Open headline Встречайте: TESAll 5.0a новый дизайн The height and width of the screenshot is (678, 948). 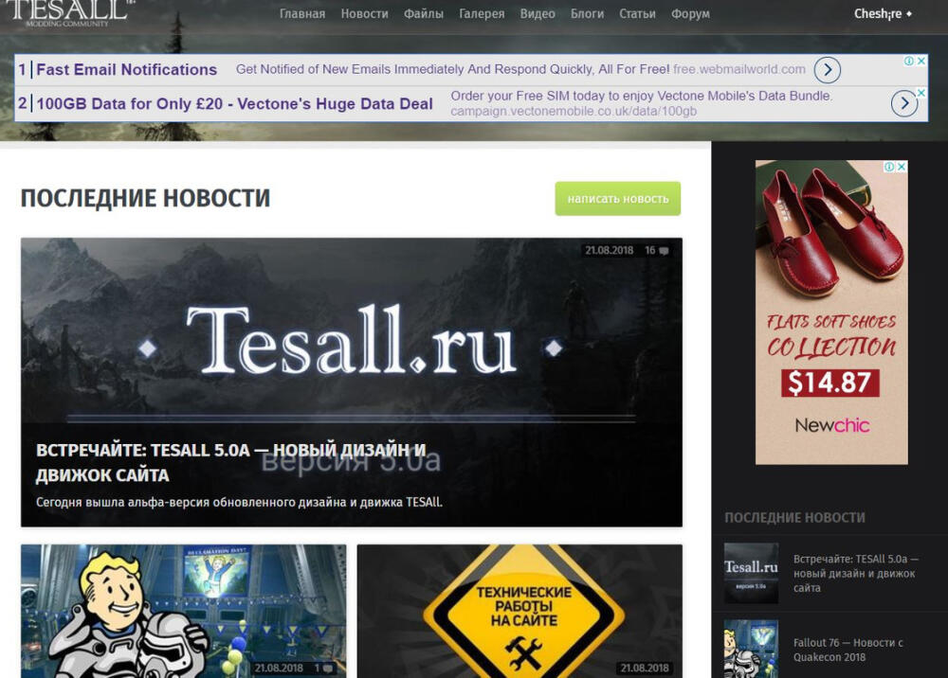coord(231,462)
